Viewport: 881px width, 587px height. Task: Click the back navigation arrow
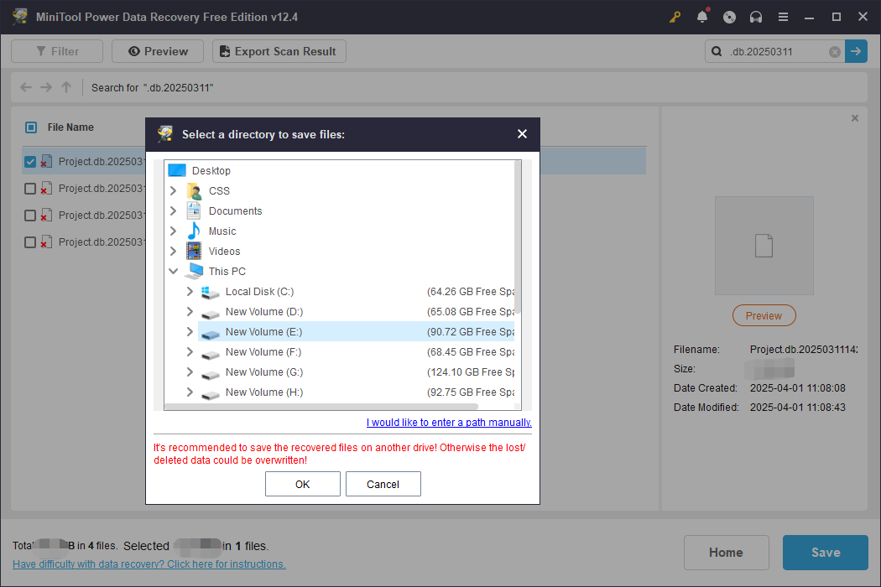tap(26, 87)
